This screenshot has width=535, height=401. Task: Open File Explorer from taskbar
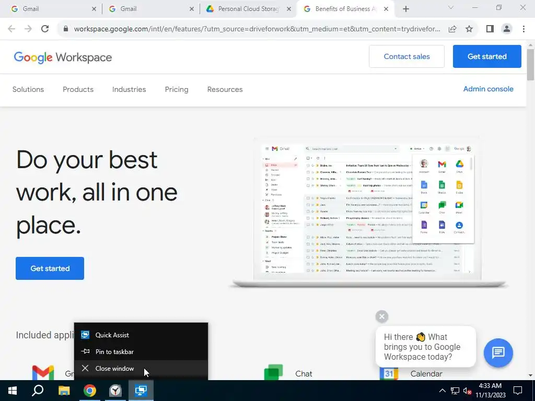pyautogui.click(x=64, y=391)
